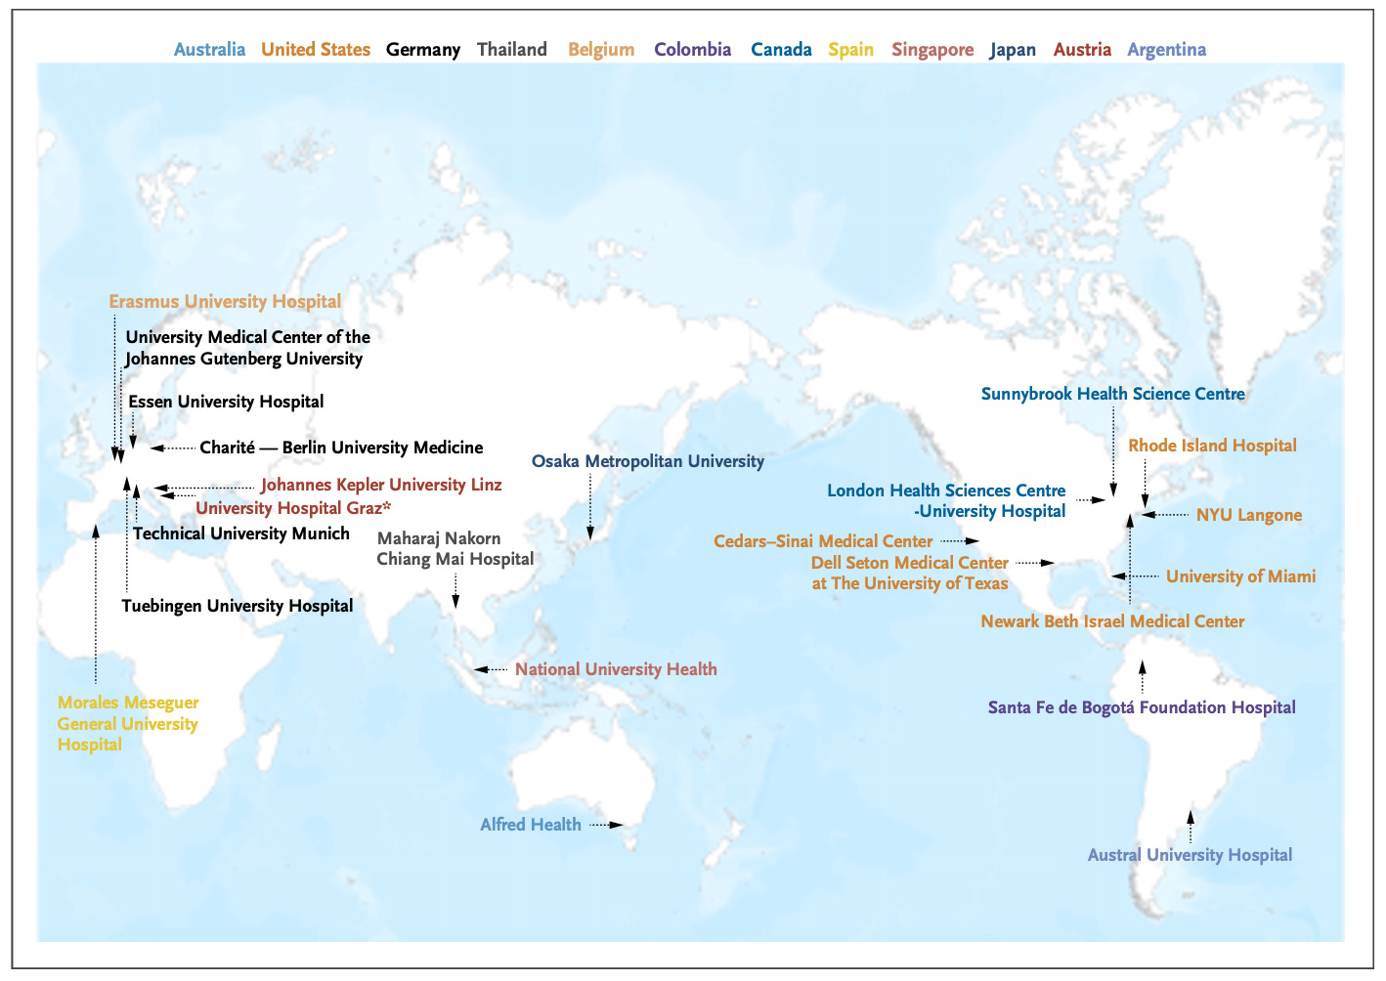
Task: Select the Essen University Hospital label
Action: click(x=226, y=402)
